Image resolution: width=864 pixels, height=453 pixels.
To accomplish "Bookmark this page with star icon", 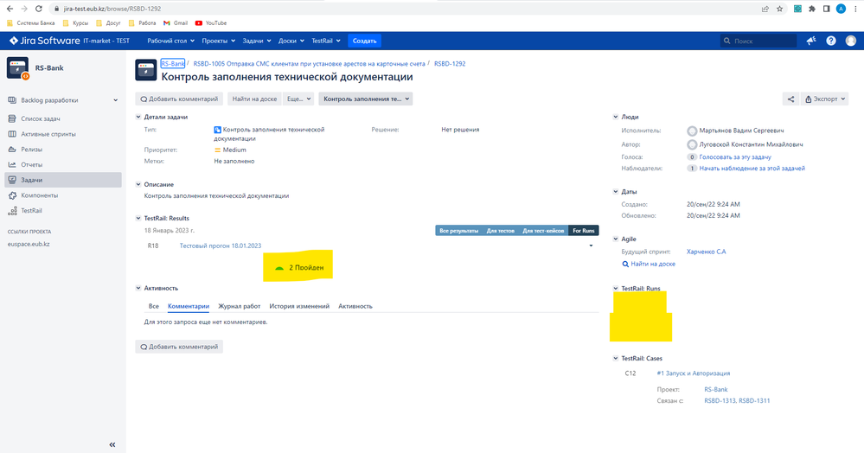I will [780, 9].
